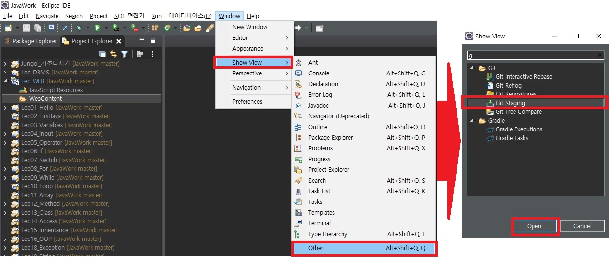Image resolution: width=609 pixels, height=257 pixels.
Task: Click the Debug bug toolbar icon
Action: pyautogui.click(x=79, y=28)
